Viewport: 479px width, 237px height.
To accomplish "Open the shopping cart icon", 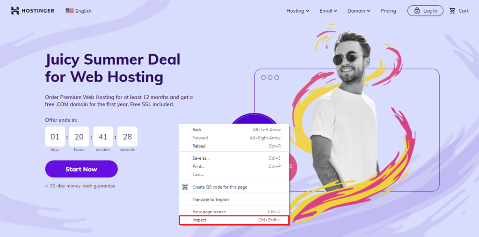I will [x=452, y=11].
